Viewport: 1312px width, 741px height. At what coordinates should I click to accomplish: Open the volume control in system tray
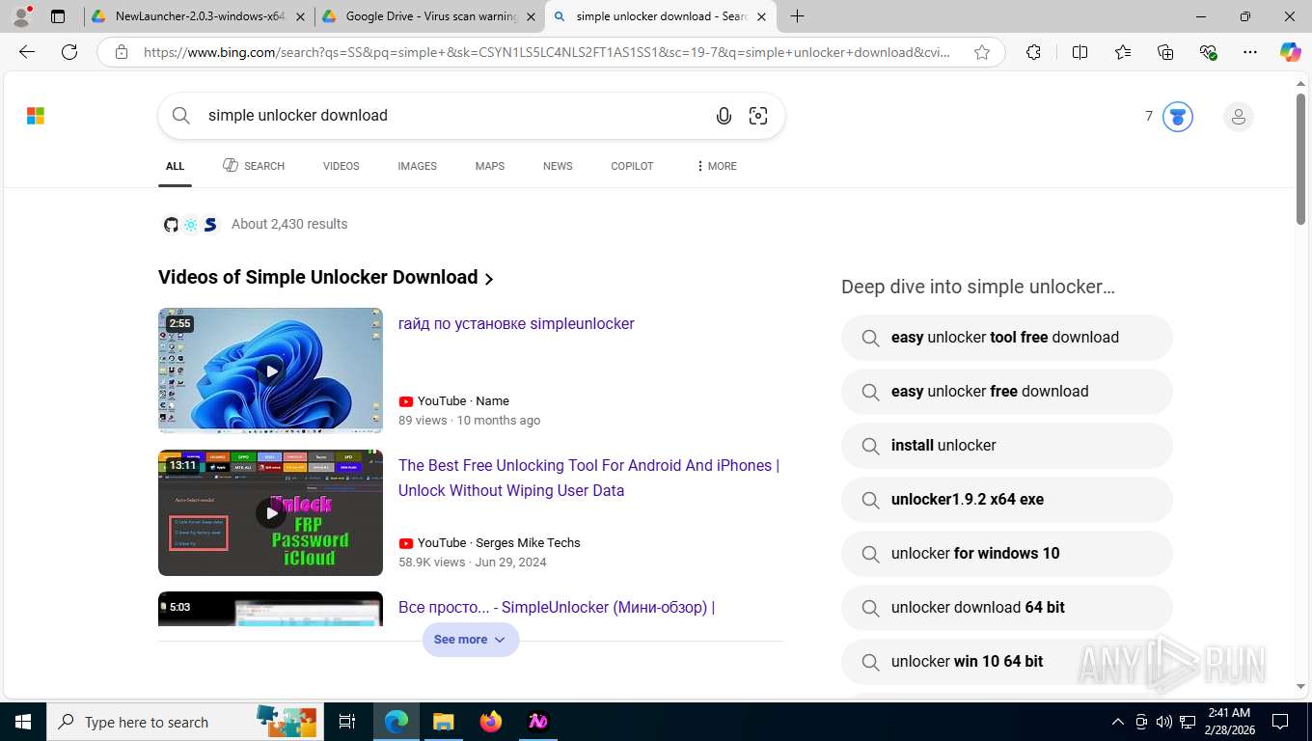1164,721
